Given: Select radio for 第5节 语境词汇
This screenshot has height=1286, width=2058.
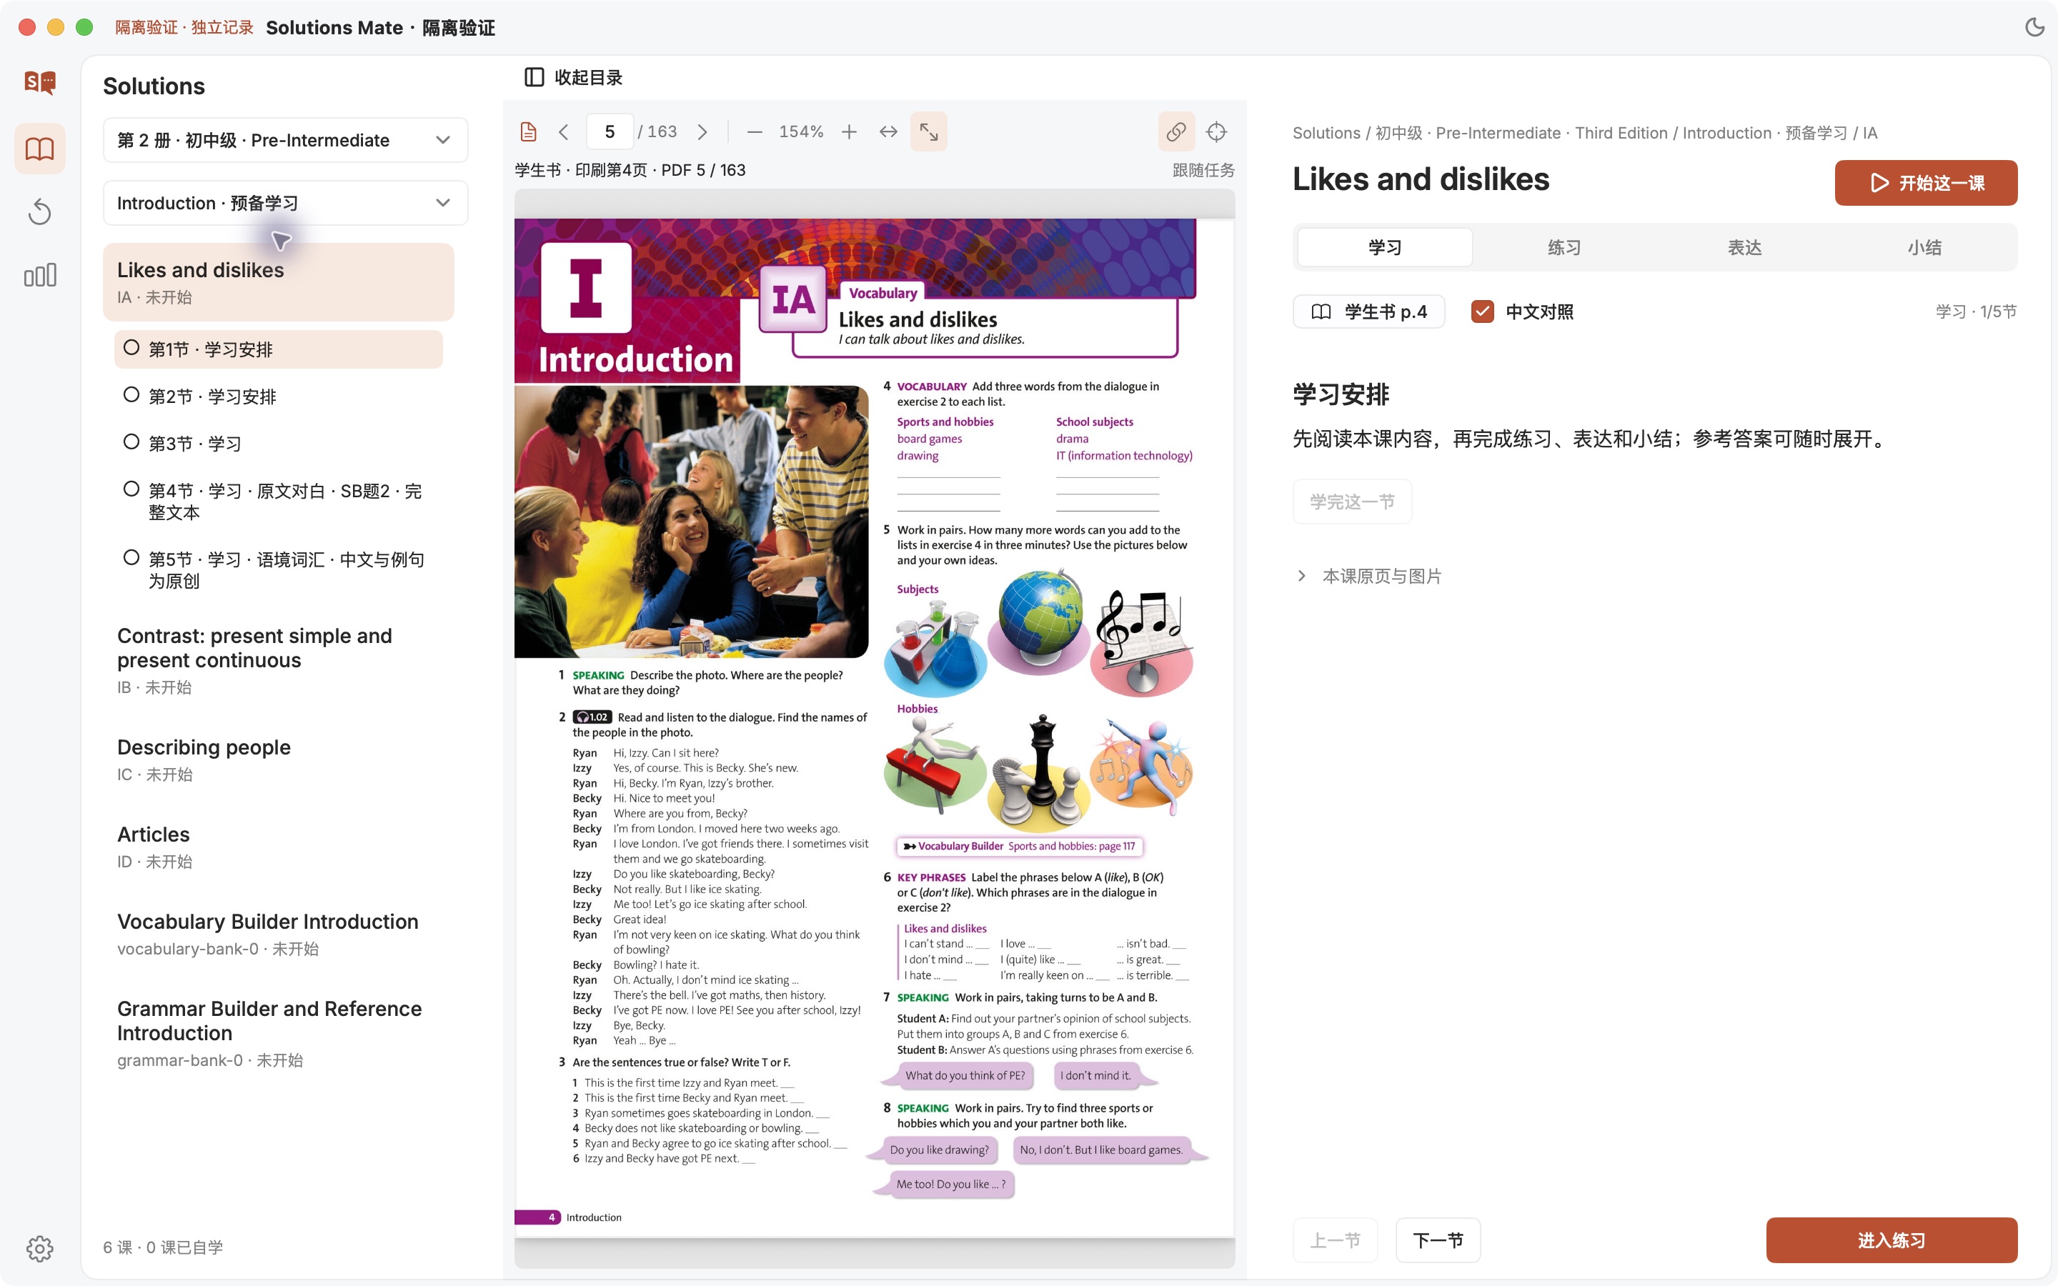Looking at the screenshot, I should (131, 558).
